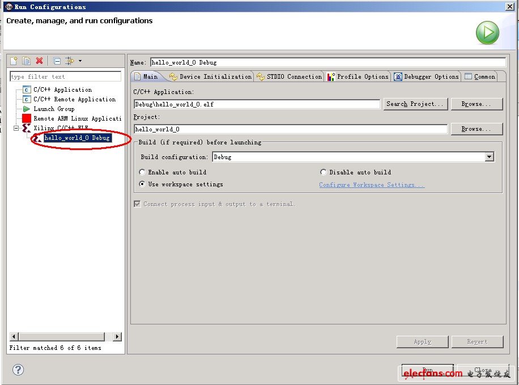
Task: Create a new launch configuration
Action: pyautogui.click(x=14, y=61)
